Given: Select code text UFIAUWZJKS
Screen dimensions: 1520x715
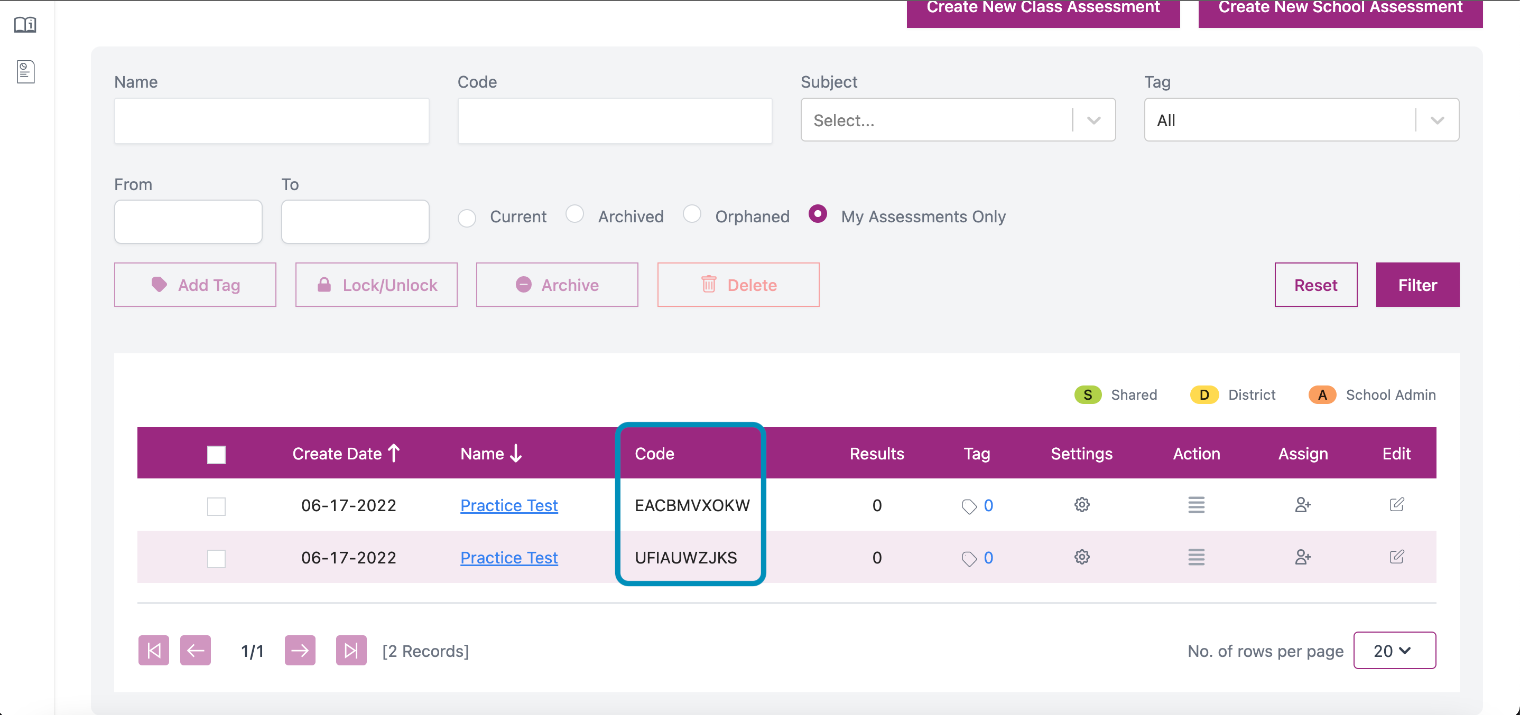Looking at the screenshot, I should 685,558.
